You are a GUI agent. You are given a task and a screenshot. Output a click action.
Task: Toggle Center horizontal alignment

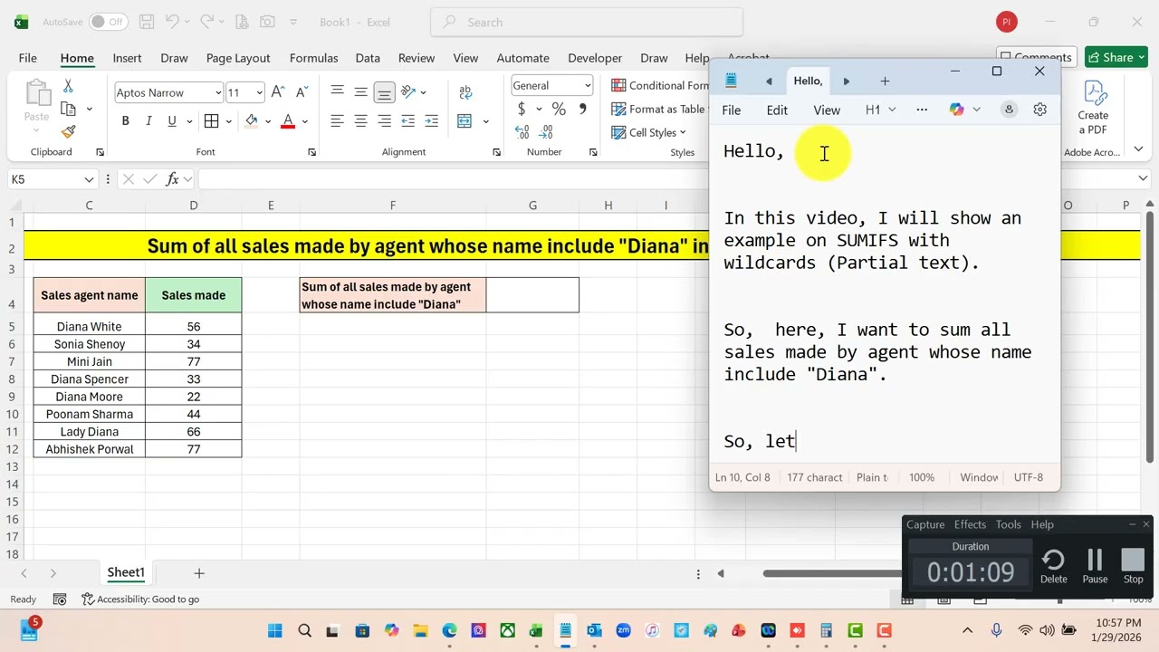click(x=360, y=121)
